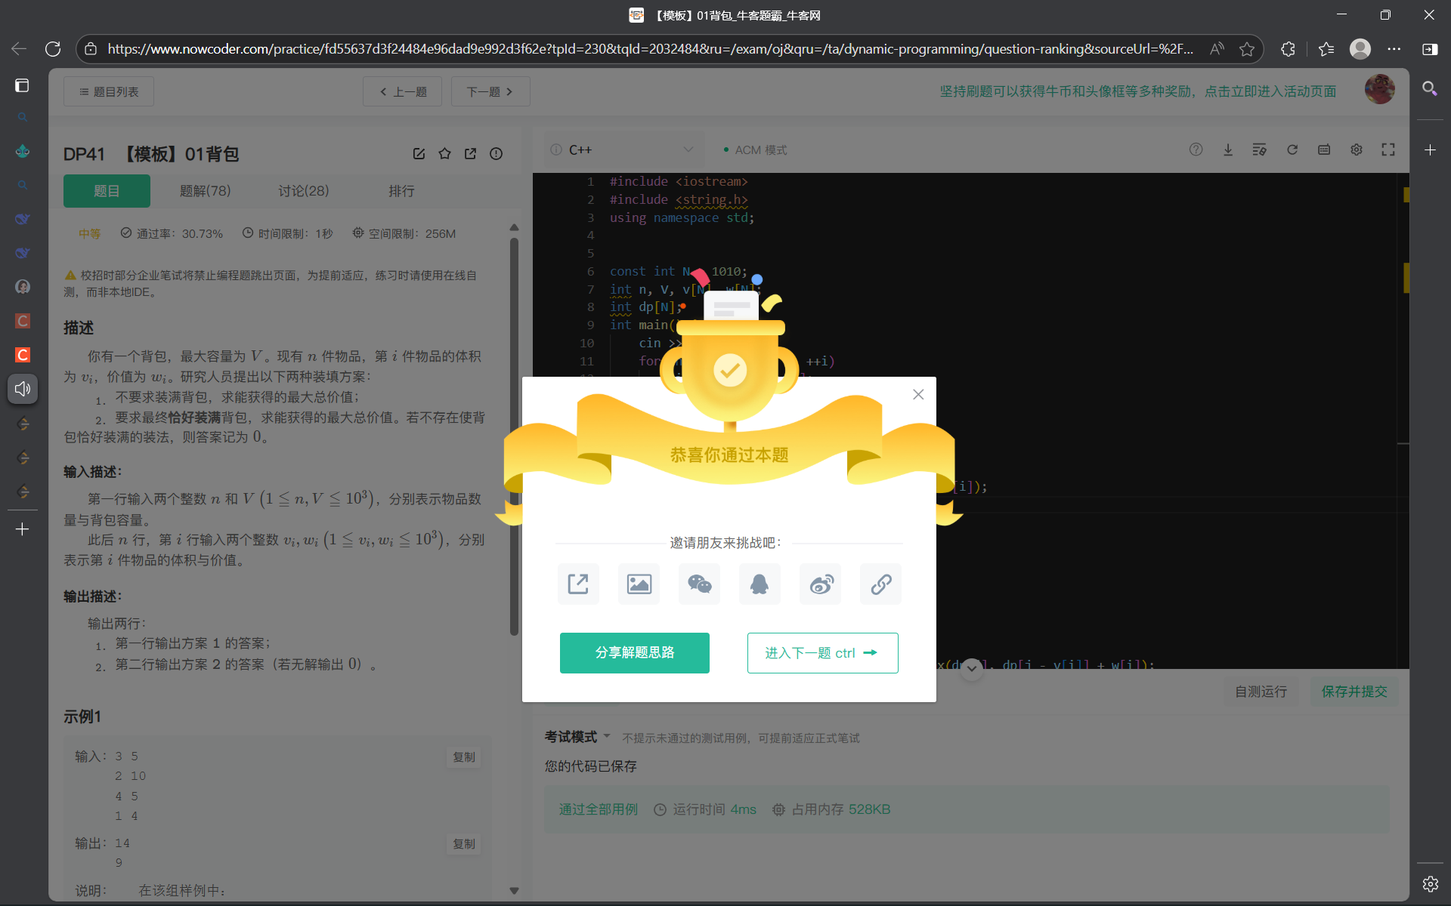
Task: Favorite this problem with star icon
Action: point(444,154)
